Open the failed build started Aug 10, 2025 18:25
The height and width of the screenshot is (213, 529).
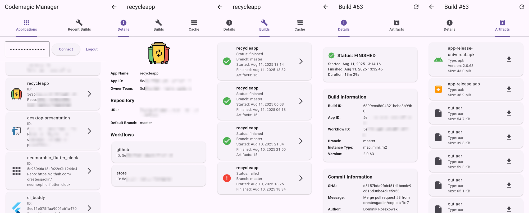coord(264,178)
